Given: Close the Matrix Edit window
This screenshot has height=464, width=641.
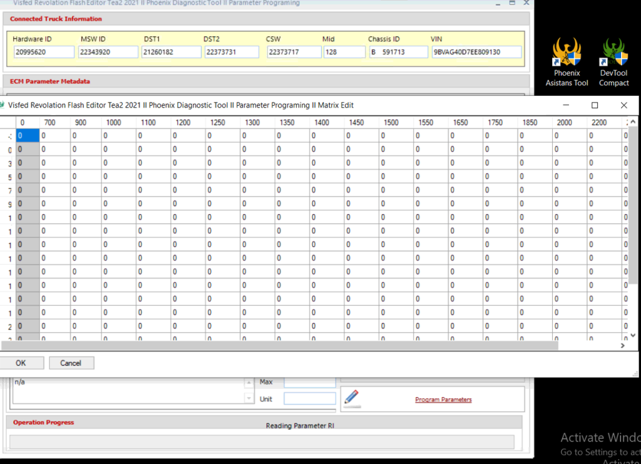Looking at the screenshot, I should click(x=624, y=105).
